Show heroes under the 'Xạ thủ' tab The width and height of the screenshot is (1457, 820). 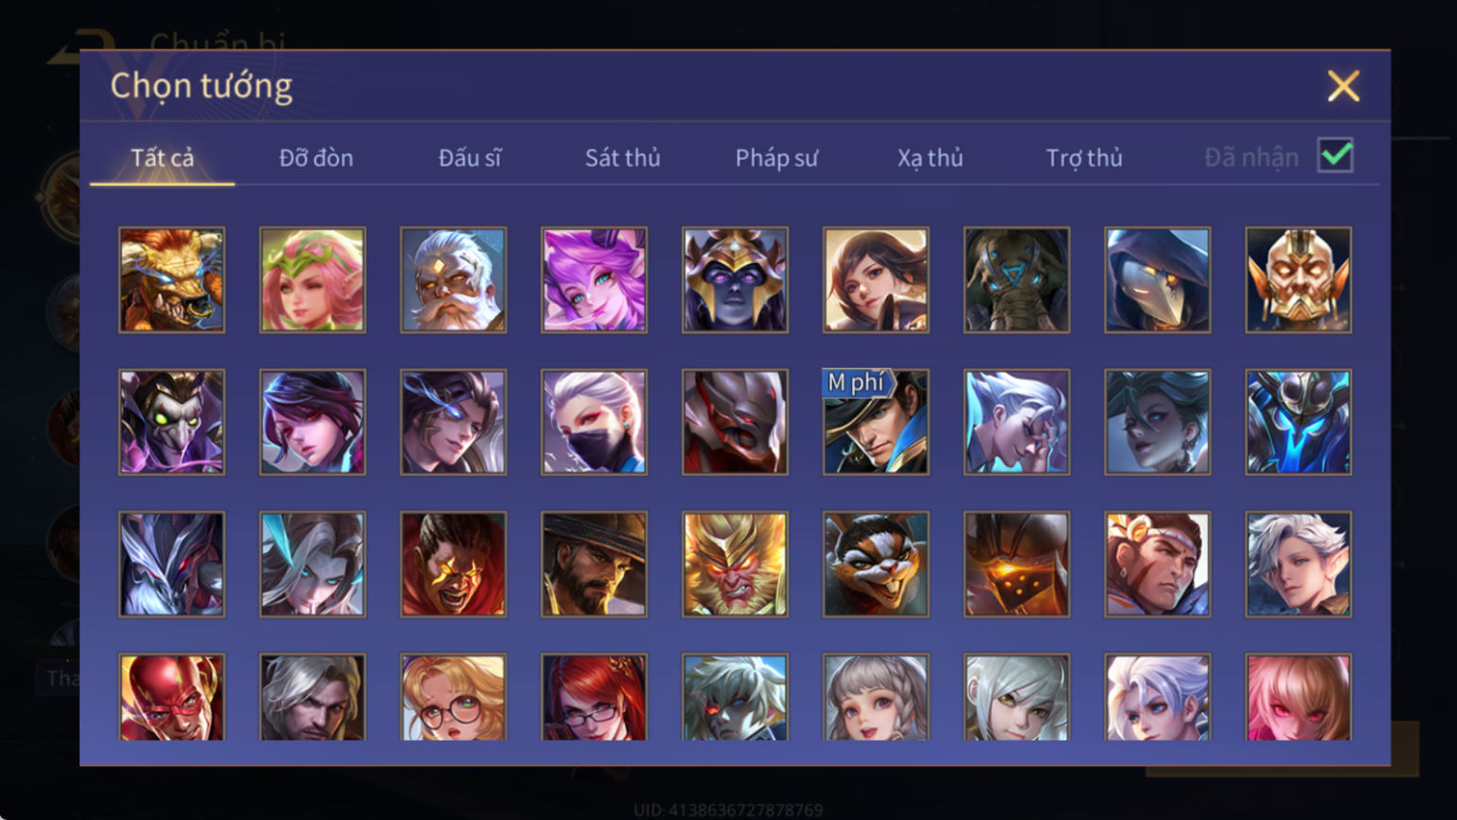(x=930, y=158)
